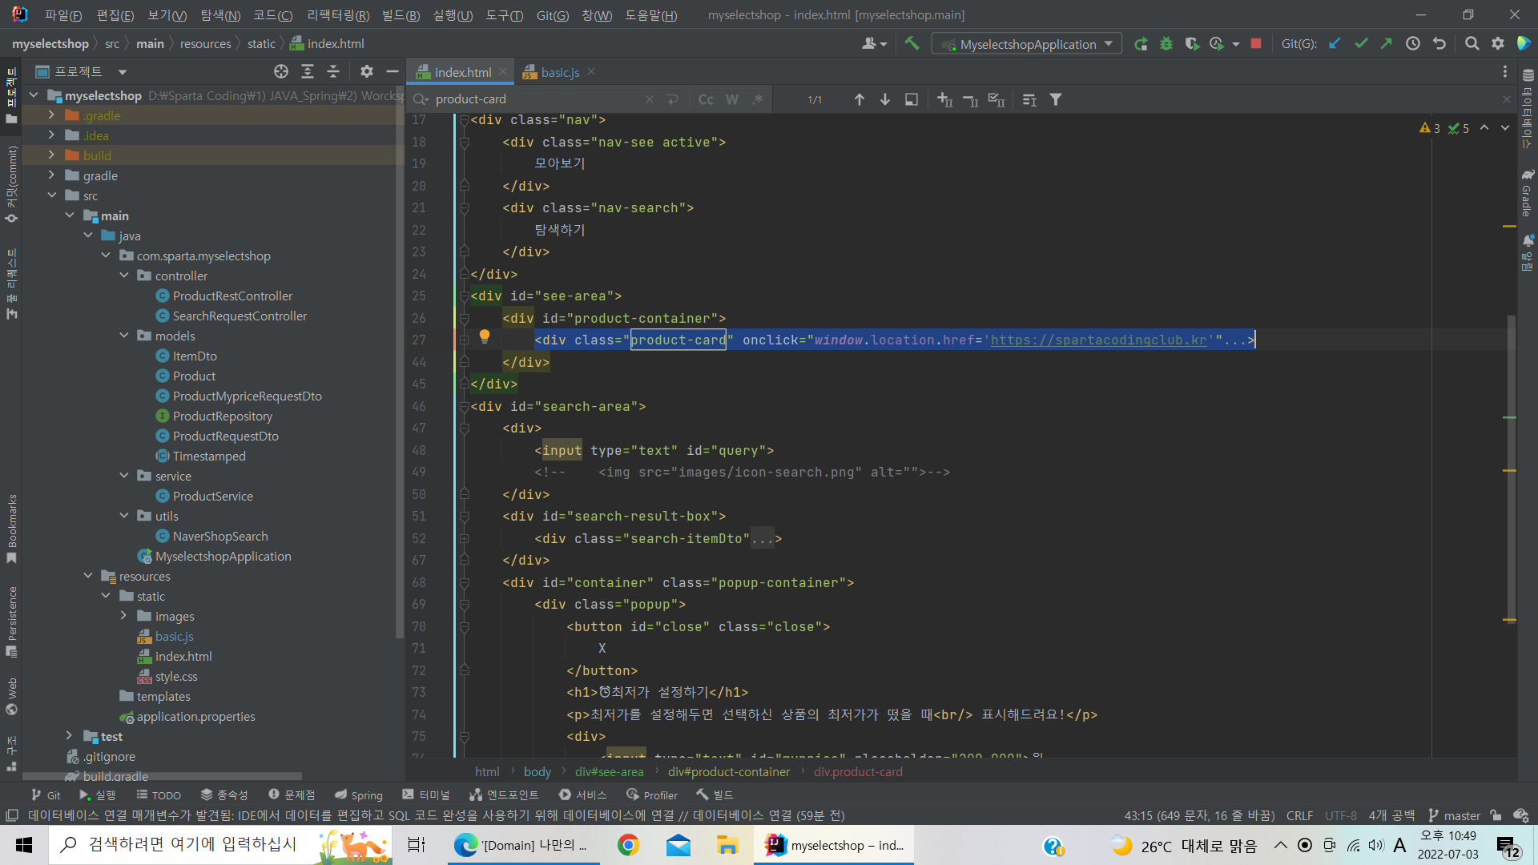The height and width of the screenshot is (865, 1538).
Task: Click the Stop application red square
Action: 1256,44
